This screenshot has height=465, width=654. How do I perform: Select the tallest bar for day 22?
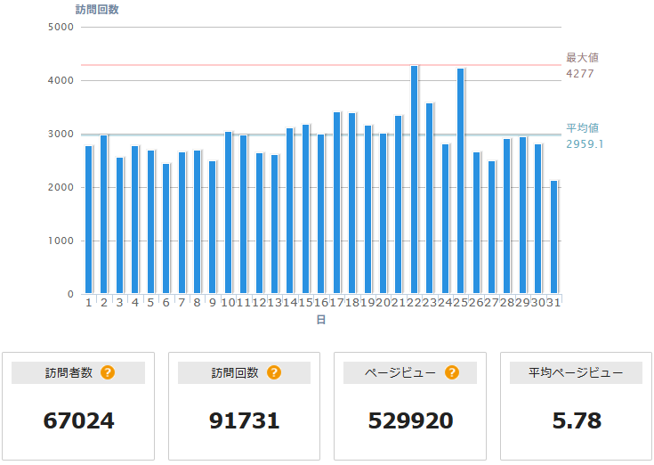coord(414,180)
